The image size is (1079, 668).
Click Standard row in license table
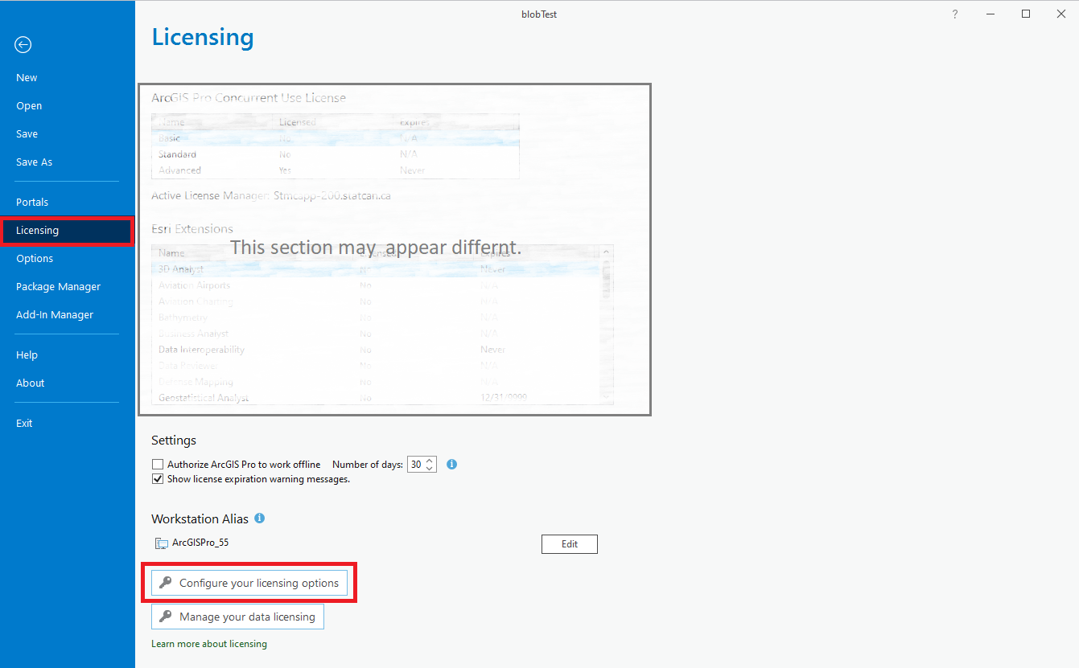click(x=335, y=154)
